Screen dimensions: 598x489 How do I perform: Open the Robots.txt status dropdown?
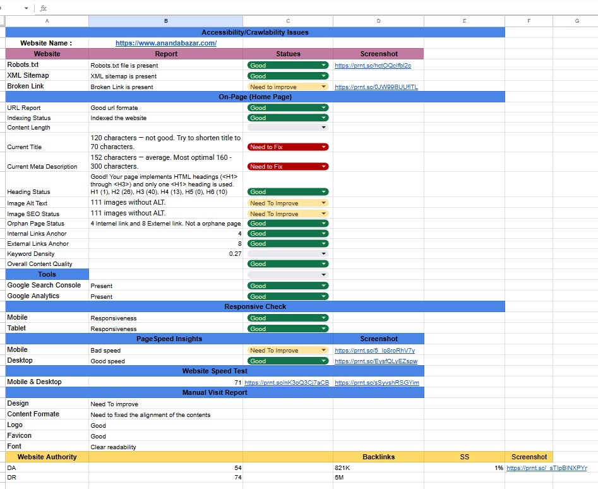288,65
